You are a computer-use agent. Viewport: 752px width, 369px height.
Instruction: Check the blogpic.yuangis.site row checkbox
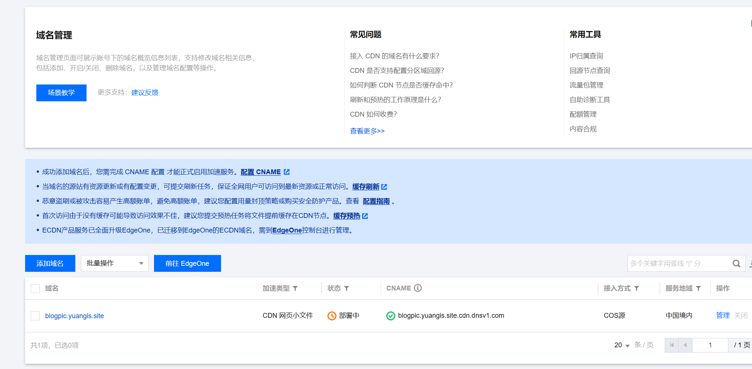click(35, 316)
